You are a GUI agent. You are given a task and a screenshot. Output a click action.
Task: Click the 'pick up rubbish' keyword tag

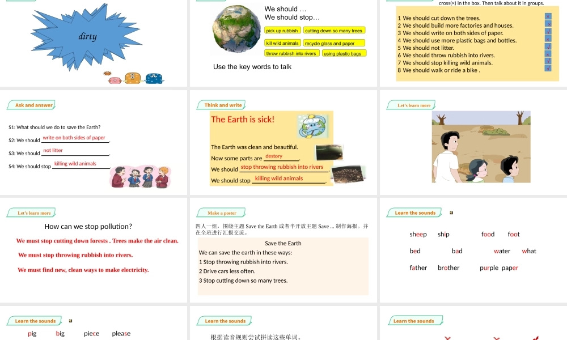[x=282, y=30]
